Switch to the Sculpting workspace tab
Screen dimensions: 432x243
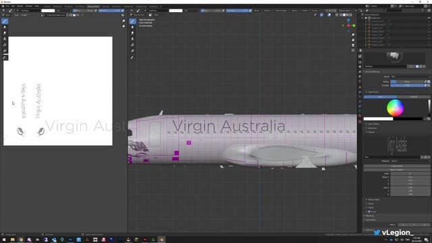[x=68, y=6]
